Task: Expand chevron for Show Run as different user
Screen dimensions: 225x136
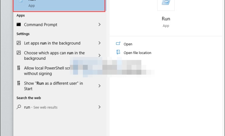Action: point(99,86)
